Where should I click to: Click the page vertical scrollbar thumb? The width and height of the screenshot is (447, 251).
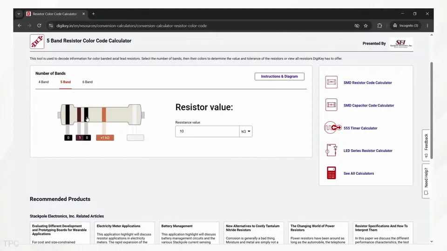point(432,111)
